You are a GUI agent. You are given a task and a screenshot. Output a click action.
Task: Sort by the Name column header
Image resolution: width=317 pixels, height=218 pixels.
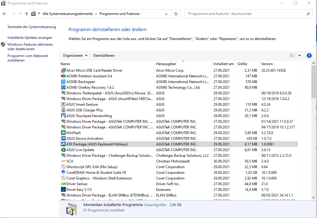click(106, 64)
